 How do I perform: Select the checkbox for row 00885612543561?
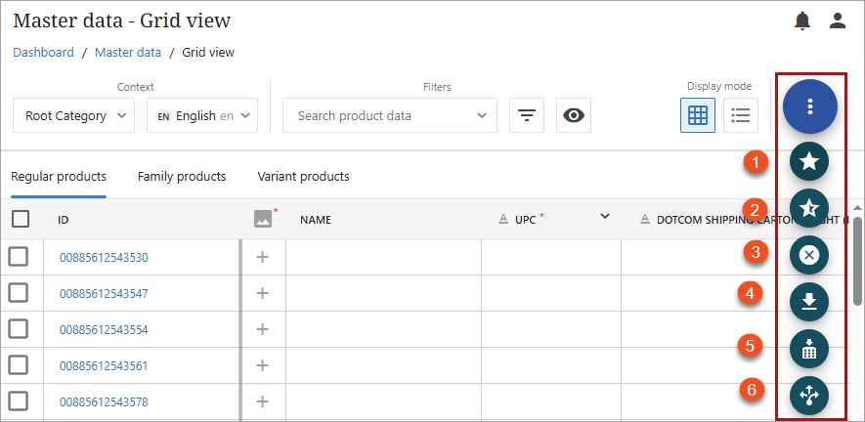[x=19, y=365]
